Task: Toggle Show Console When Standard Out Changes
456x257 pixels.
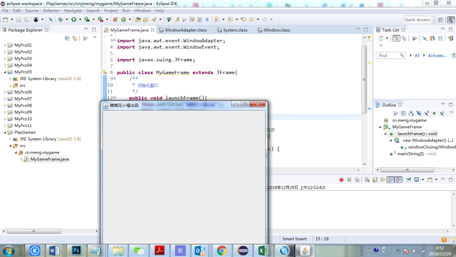Action: [x=390, y=180]
